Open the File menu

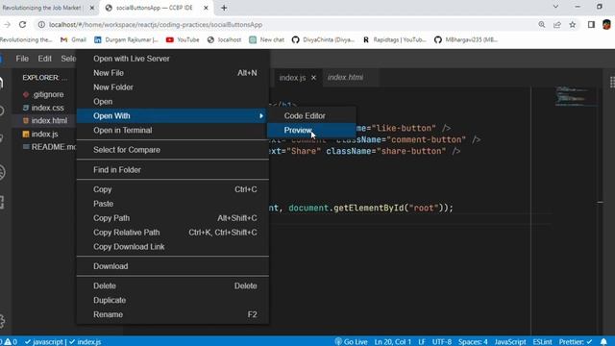click(x=22, y=59)
